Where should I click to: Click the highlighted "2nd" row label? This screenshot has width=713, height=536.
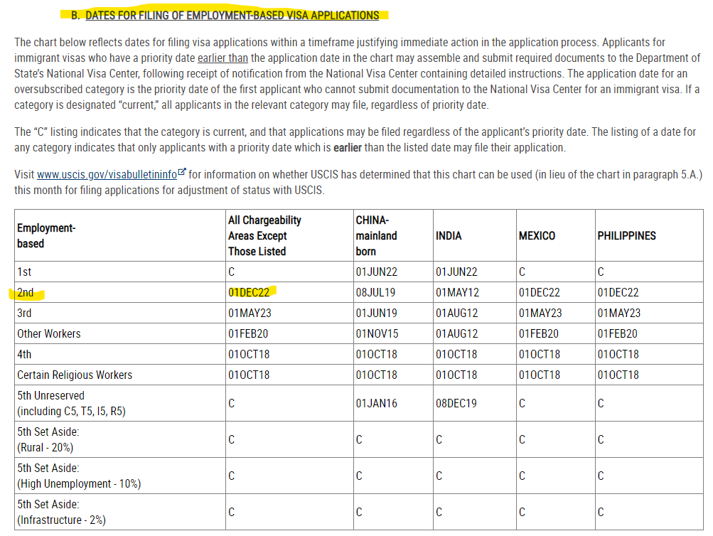click(x=26, y=292)
